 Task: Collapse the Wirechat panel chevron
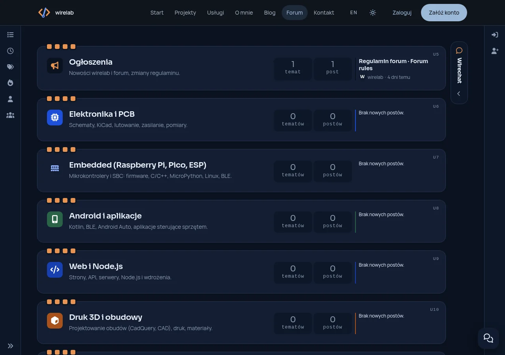(459, 94)
